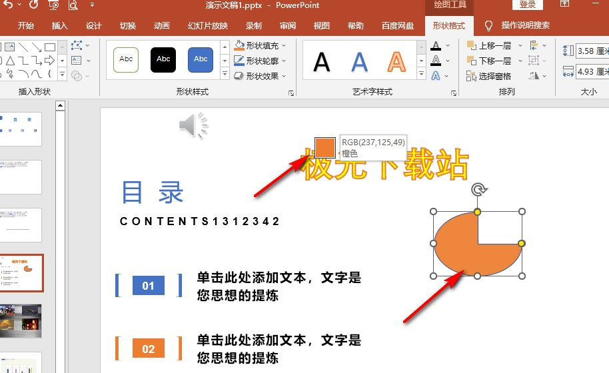Viewport: 609px width, 373px height.
Task: Expand the WordArt styles gallery more button
Action: (421, 73)
